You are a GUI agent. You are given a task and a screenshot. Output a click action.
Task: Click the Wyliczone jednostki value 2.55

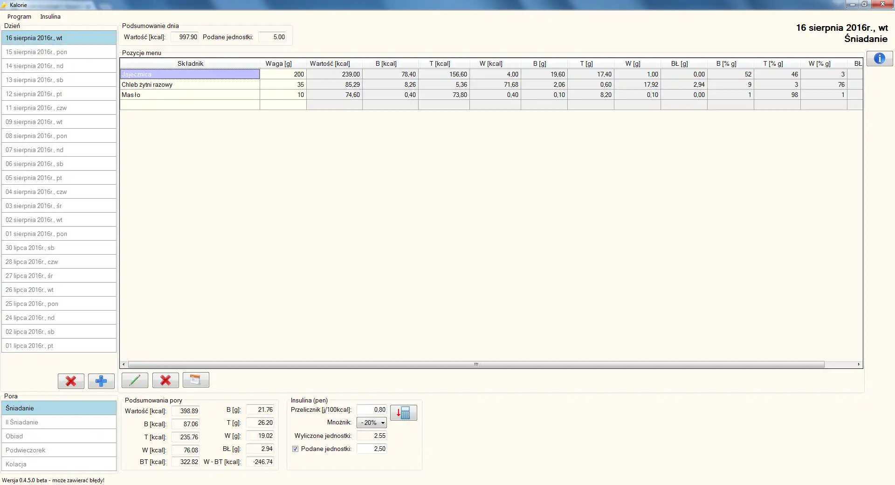(x=372, y=436)
